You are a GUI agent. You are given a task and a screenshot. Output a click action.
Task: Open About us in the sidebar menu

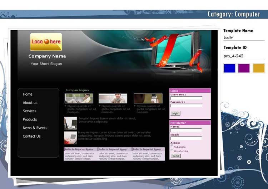click(x=30, y=103)
